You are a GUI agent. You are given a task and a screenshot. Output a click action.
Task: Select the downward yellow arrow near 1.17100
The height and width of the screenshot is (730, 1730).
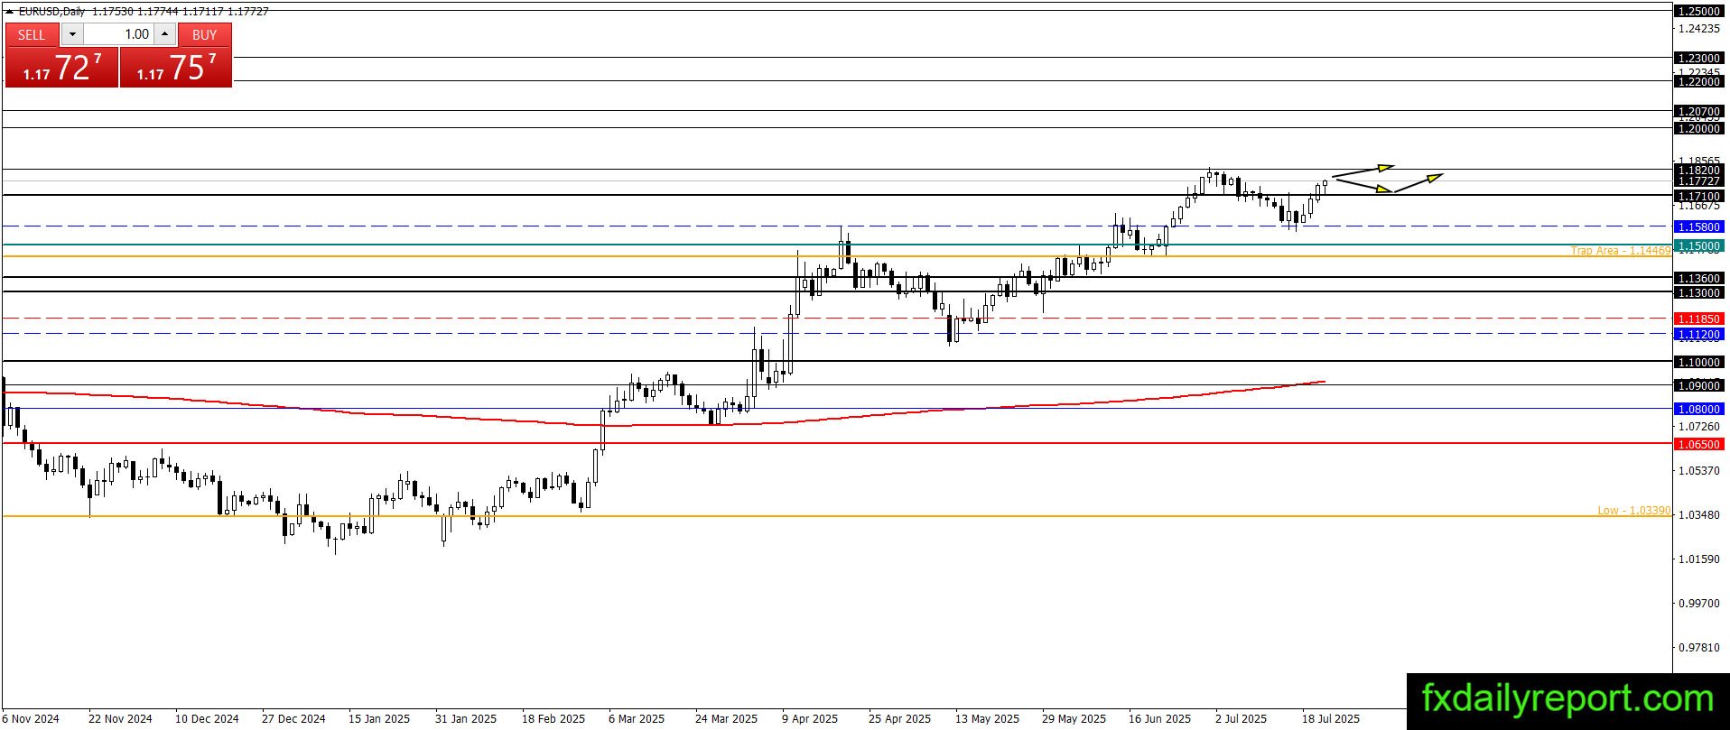1364,186
